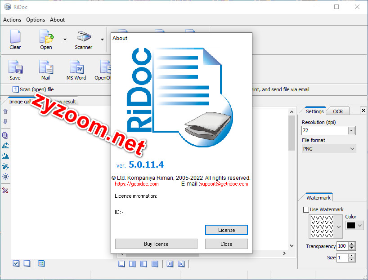Screen dimensions: 368x280
Task: Increase Transparency with up spinner
Action: click(x=351, y=244)
